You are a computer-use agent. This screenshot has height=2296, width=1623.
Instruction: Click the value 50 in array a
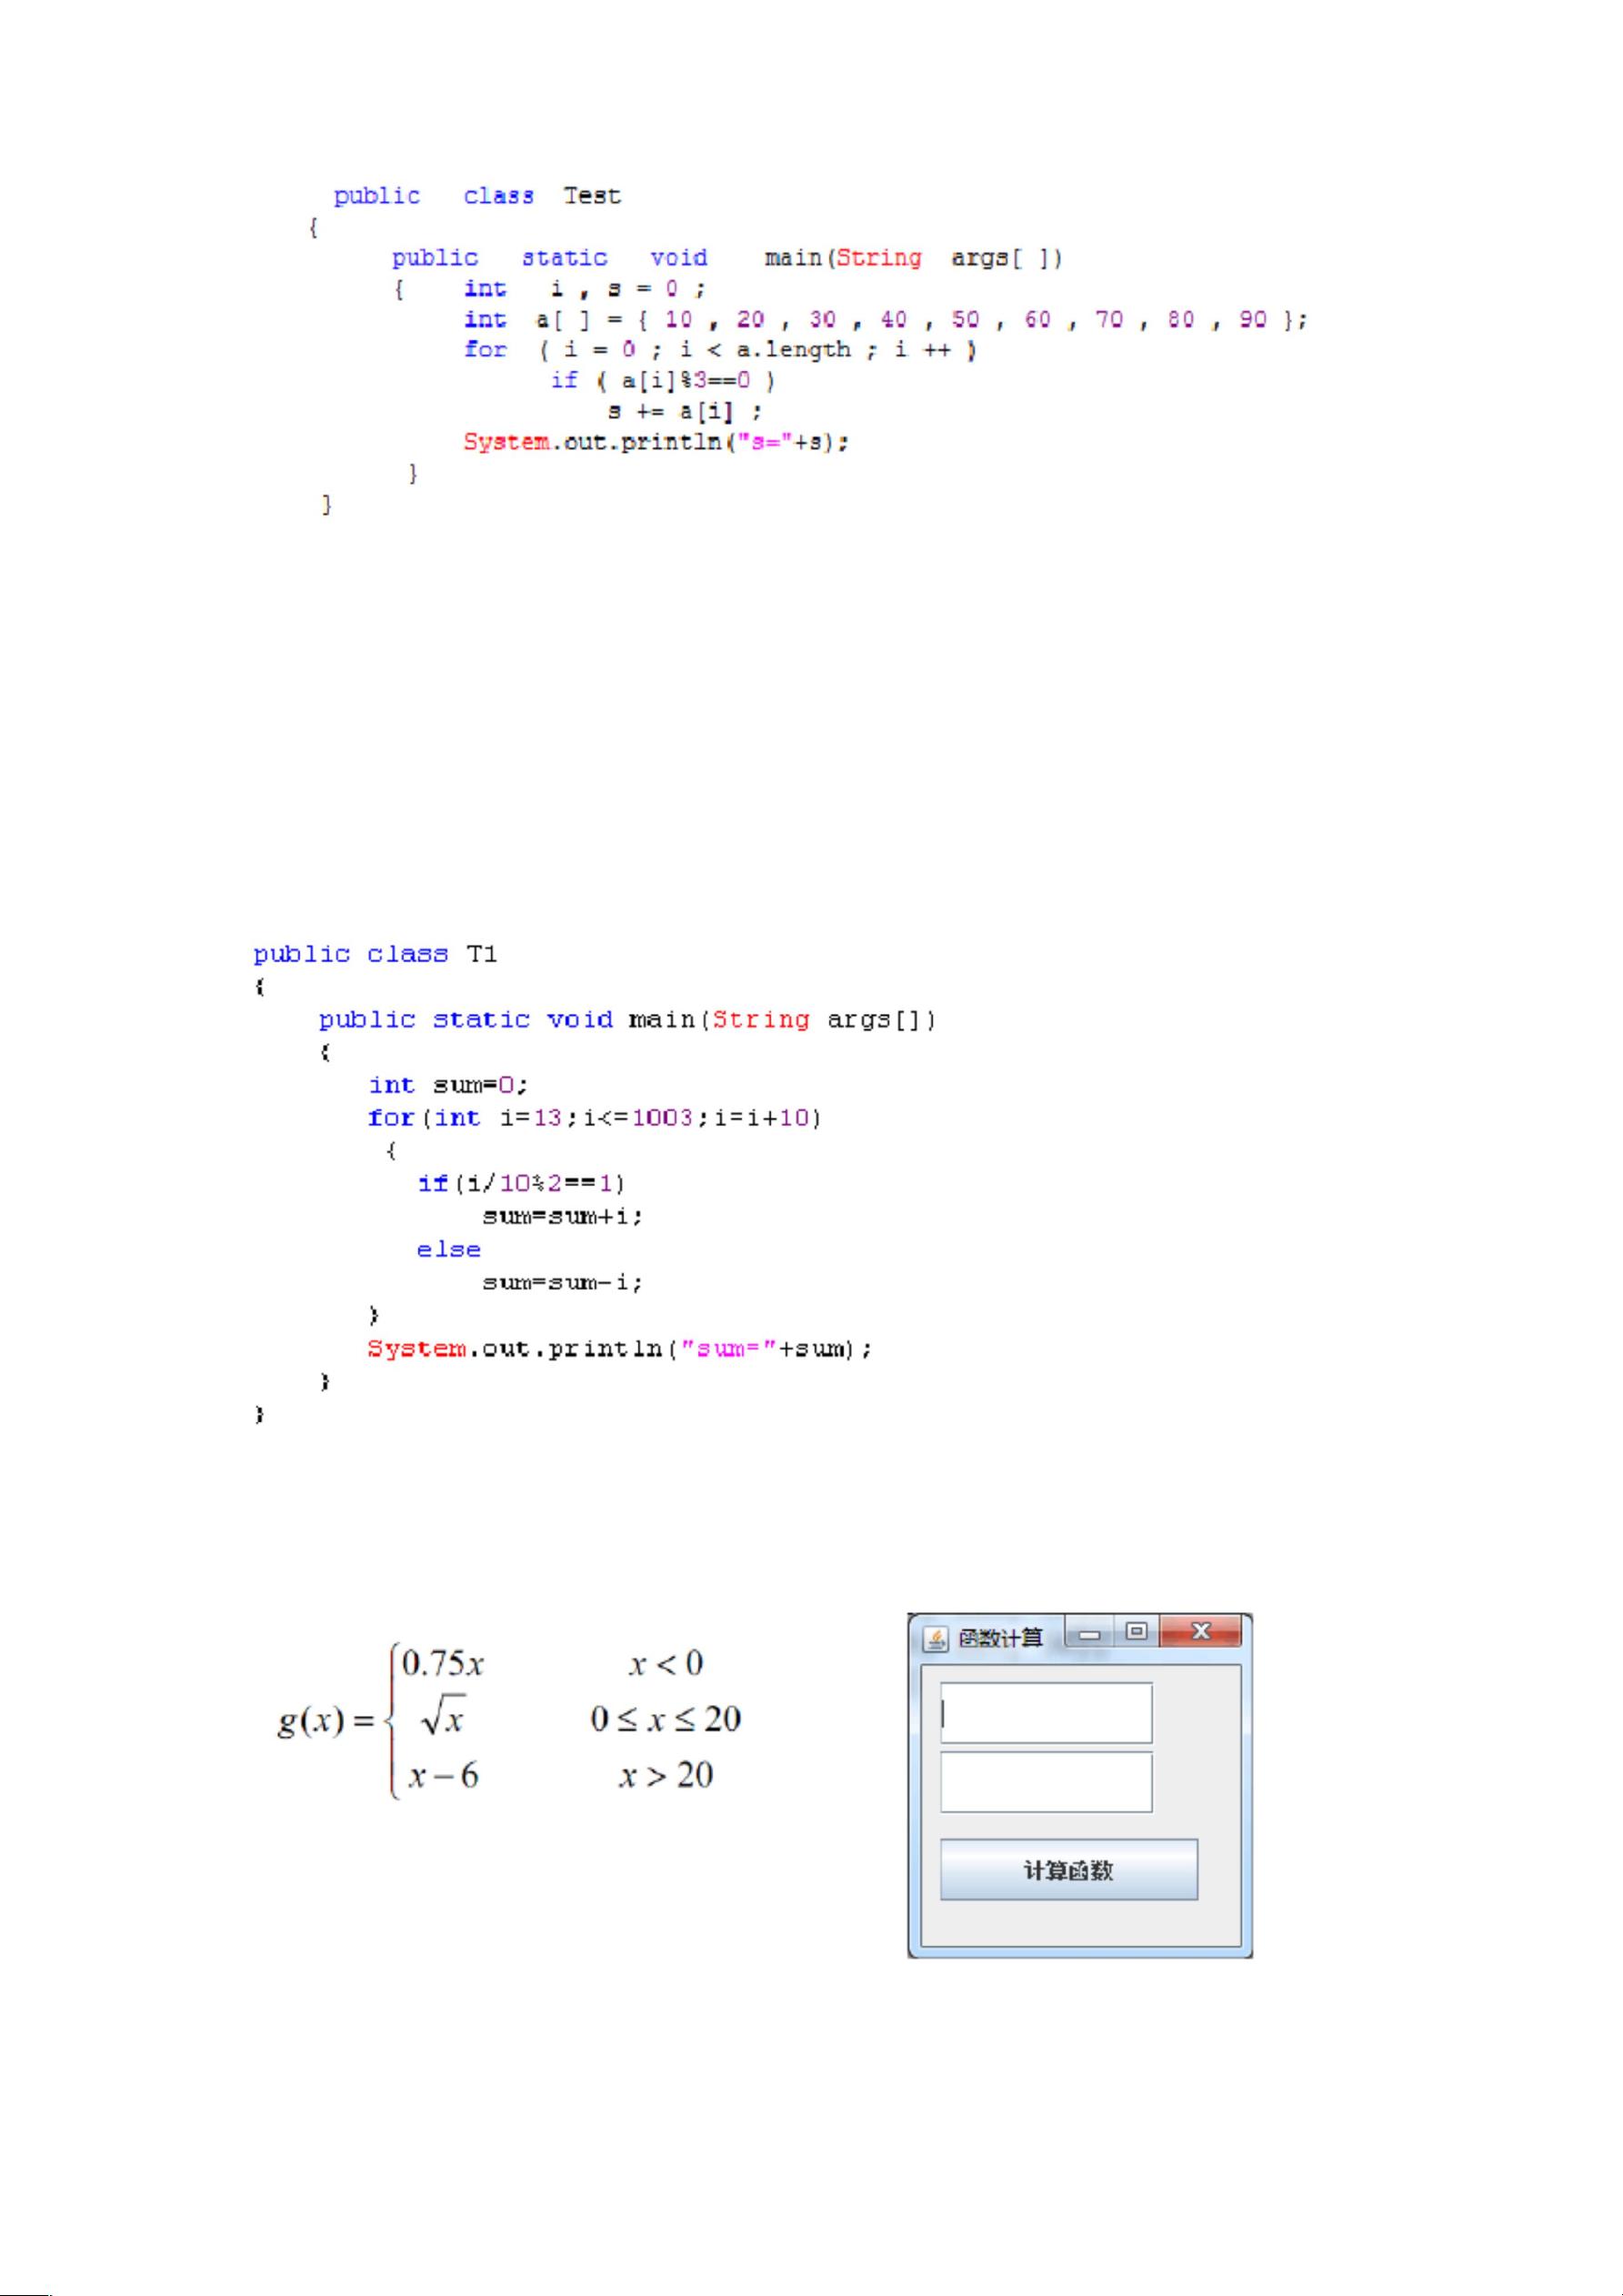[965, 320]
